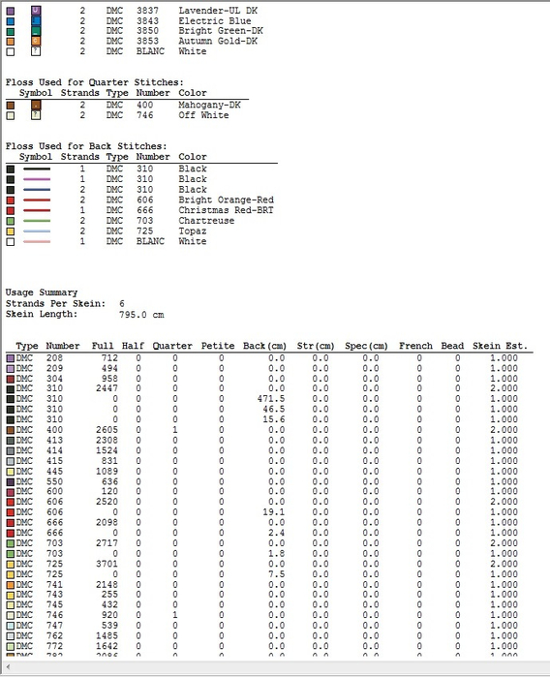Click the symbol icon for Mahogany-DK
This screenshot has width=550, height=677.
(x=36, y=105)
